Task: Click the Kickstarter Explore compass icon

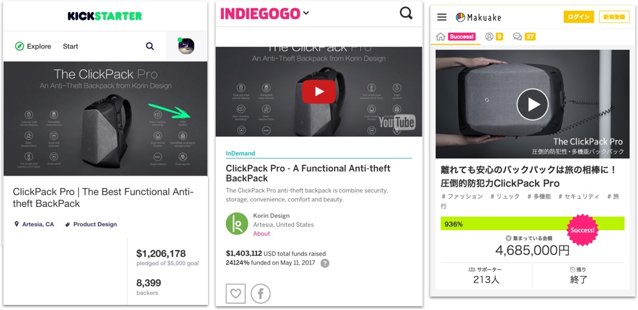Action: (x=19, y=46)
